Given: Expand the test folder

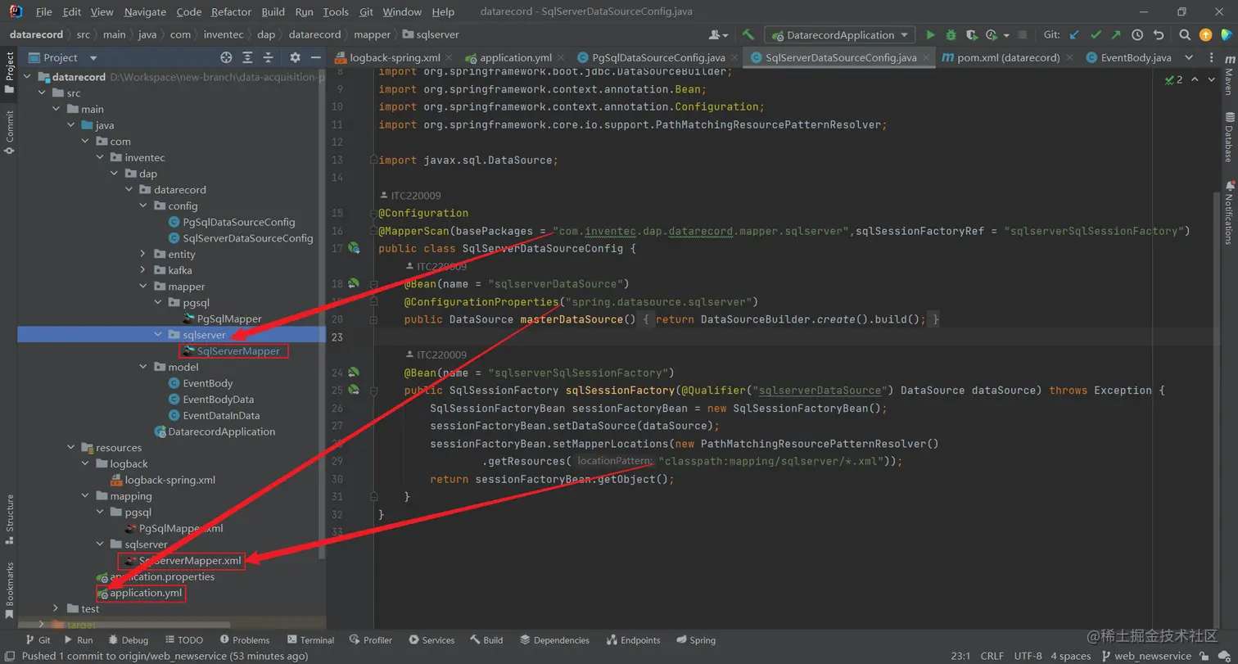Looking at the screenshot, I should (56, 609).
